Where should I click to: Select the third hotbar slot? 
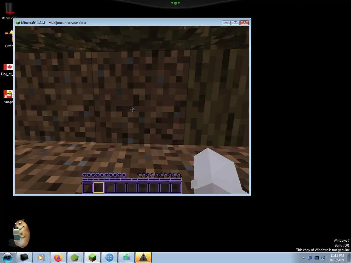pos(110,188)
